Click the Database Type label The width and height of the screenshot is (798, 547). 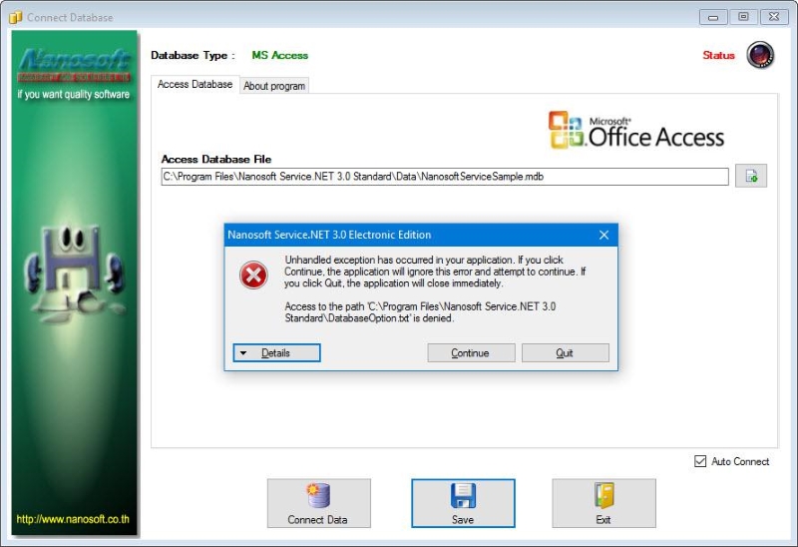193,56
